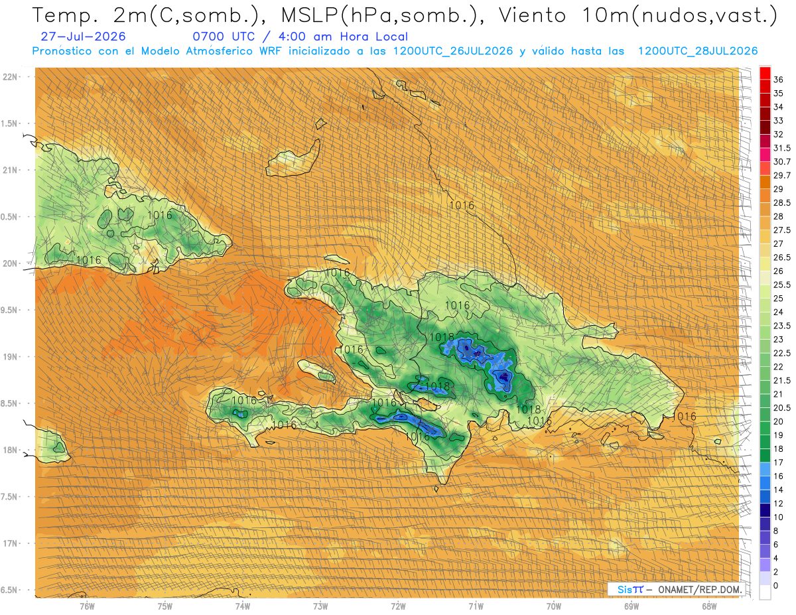
Task: Click the forecast date 27-Jul-2026
Action: pyautogui.click(x=83, y=36)
